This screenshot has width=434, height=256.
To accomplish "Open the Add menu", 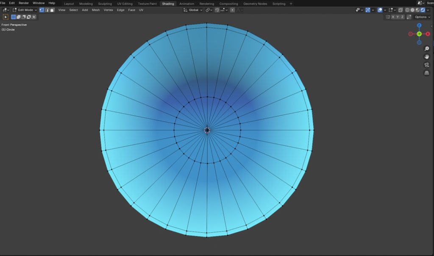I will 85,10.
